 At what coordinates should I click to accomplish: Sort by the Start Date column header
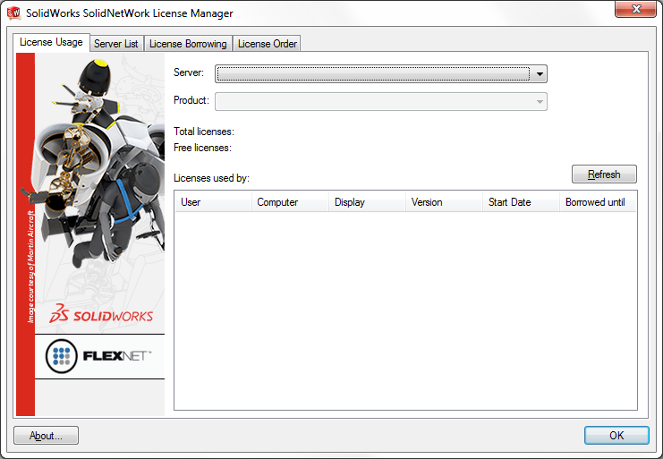(521, 202)
